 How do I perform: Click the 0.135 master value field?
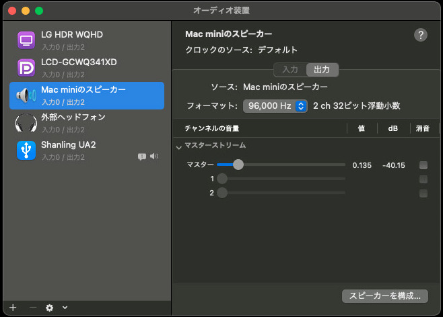click(362, 165)
